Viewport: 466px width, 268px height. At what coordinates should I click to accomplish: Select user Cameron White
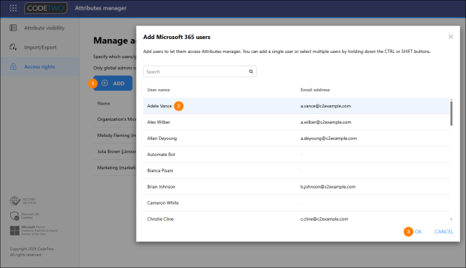(296, 203)
